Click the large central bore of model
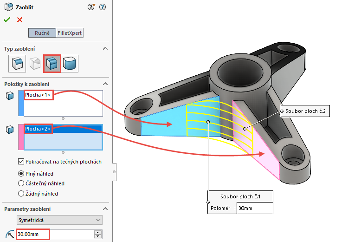Screen dimensions: 348x242 [x=240, y=72]
